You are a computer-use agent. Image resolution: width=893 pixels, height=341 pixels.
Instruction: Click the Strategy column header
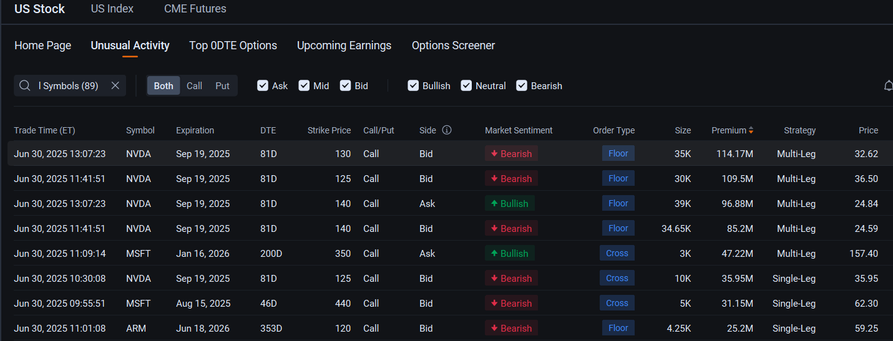coord(799,130)
